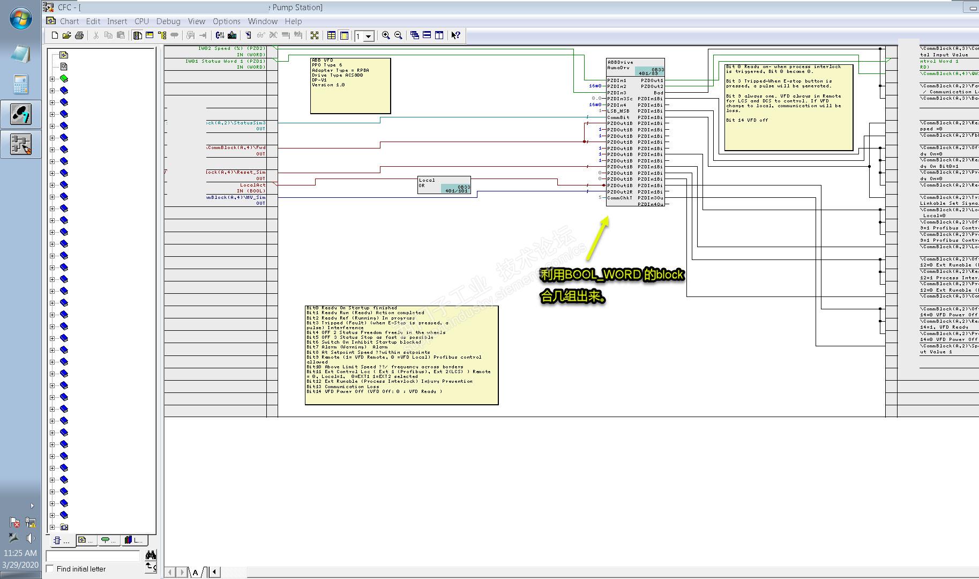Image resolution: width=979 pixels, height=579 pixels.
Task: Select the sheet A tab at bottom
Action: point(196,572)
